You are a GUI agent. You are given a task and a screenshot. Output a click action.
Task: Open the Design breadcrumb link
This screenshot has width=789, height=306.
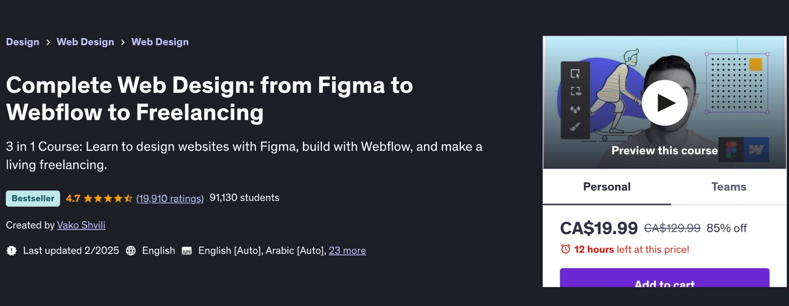coord(23,42)
